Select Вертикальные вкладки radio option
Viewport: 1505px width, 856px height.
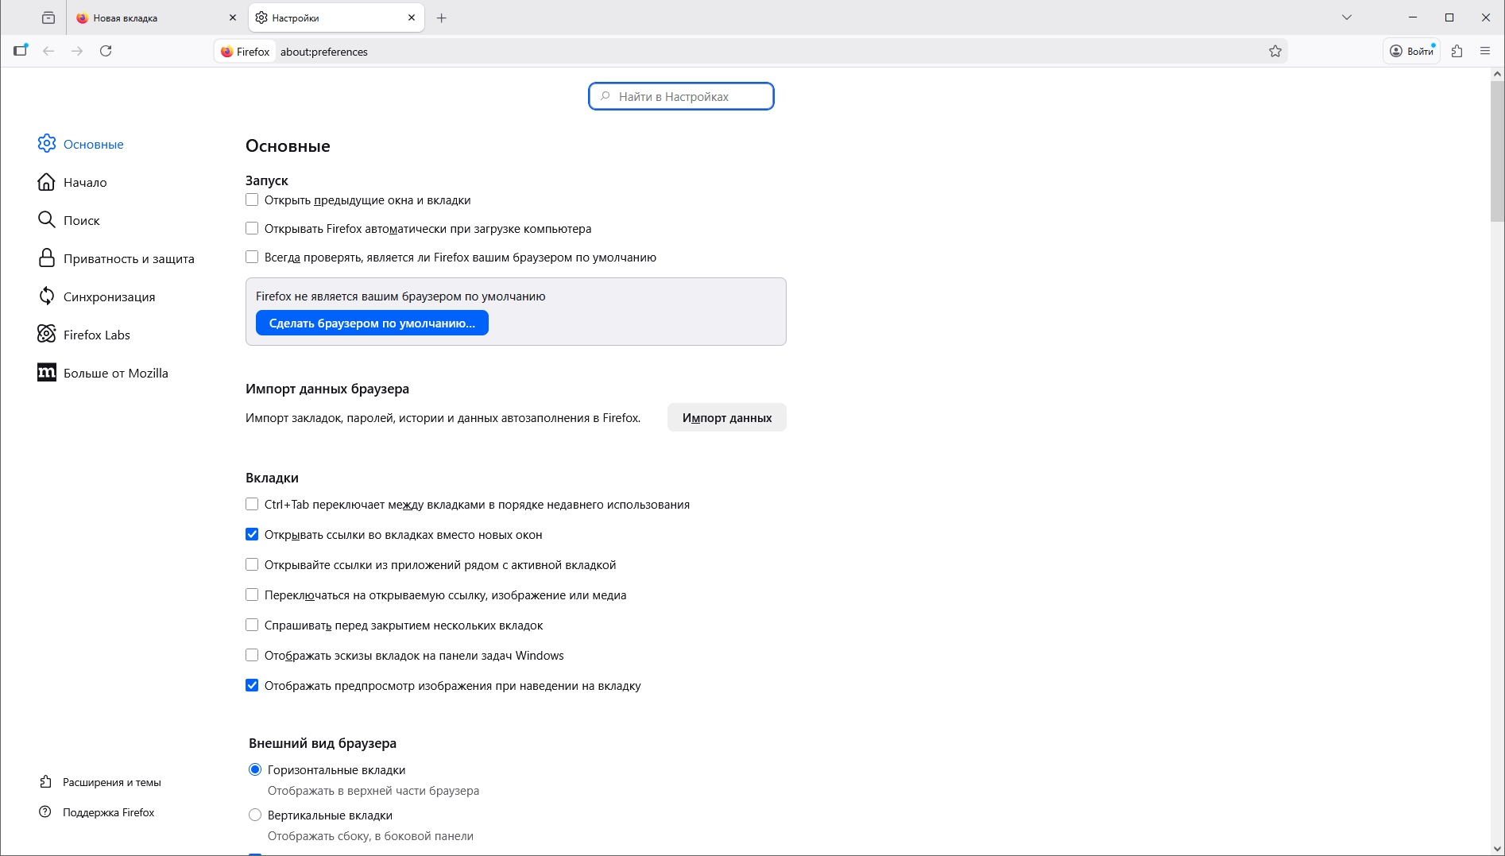pos(255,815)
